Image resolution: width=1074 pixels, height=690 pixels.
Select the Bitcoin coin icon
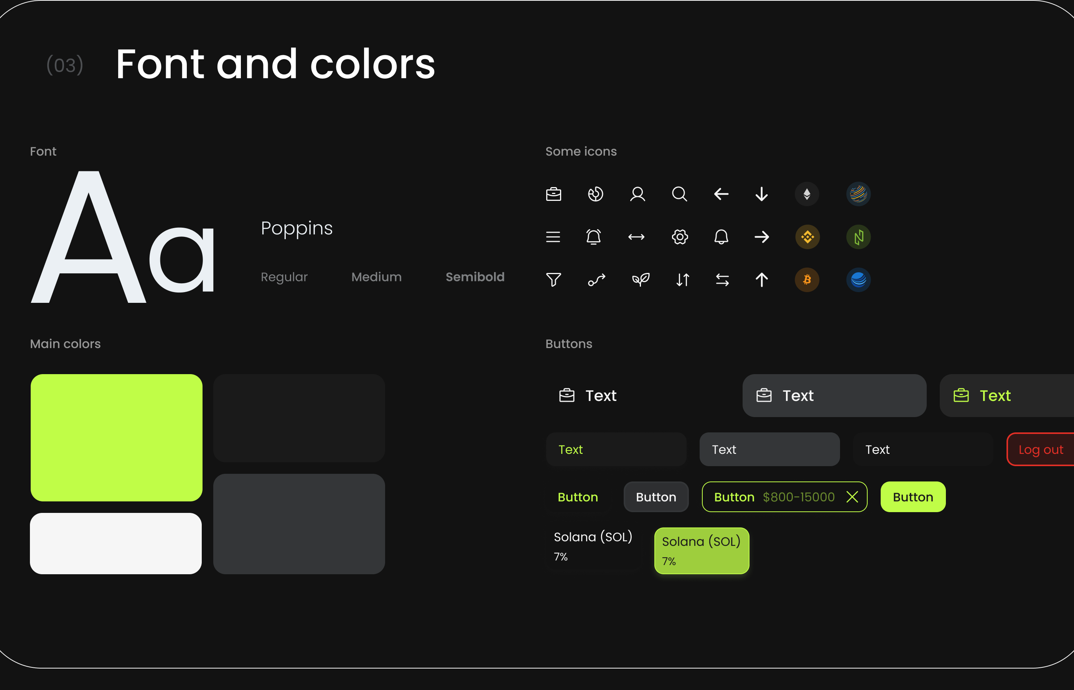(807, 279)
